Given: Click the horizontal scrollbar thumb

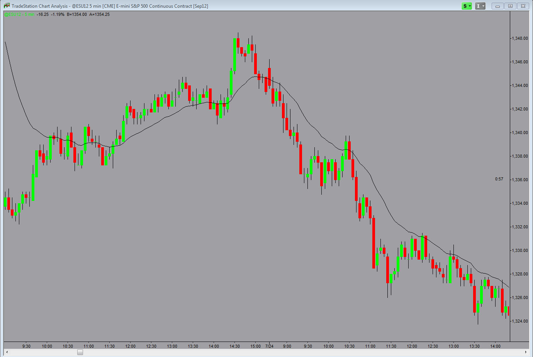Looking at the screenshot, I should coord(80,352).
